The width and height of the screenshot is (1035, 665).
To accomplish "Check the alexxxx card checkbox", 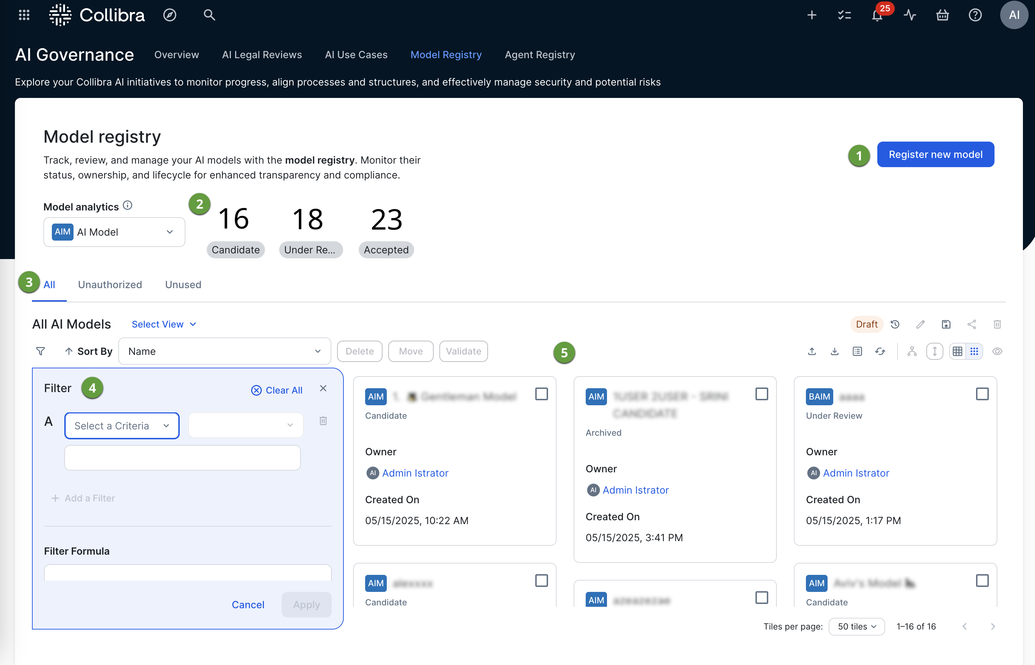I will 542,581.
